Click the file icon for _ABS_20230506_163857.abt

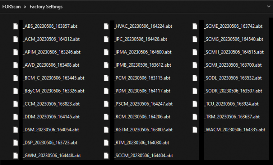[x=16, y=26]
